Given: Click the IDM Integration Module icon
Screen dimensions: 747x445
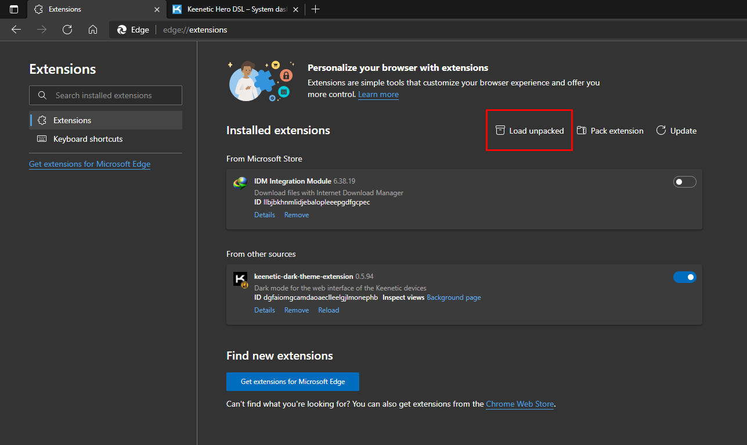Looking at the screenshot, I should [x=240, y=183].
